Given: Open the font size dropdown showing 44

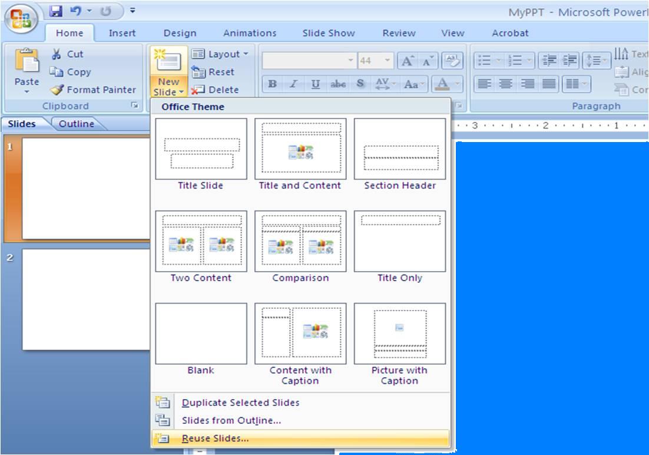Looking at the screenshot, I should (388, 61).
